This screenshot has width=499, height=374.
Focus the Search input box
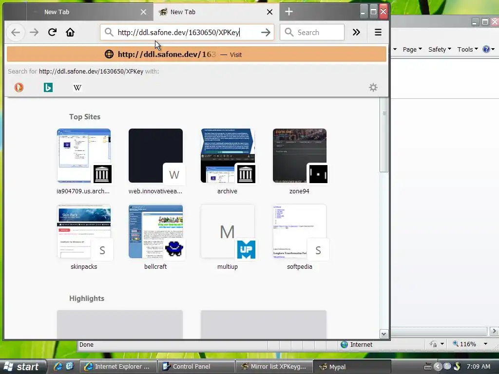click(x=312, y=32)
